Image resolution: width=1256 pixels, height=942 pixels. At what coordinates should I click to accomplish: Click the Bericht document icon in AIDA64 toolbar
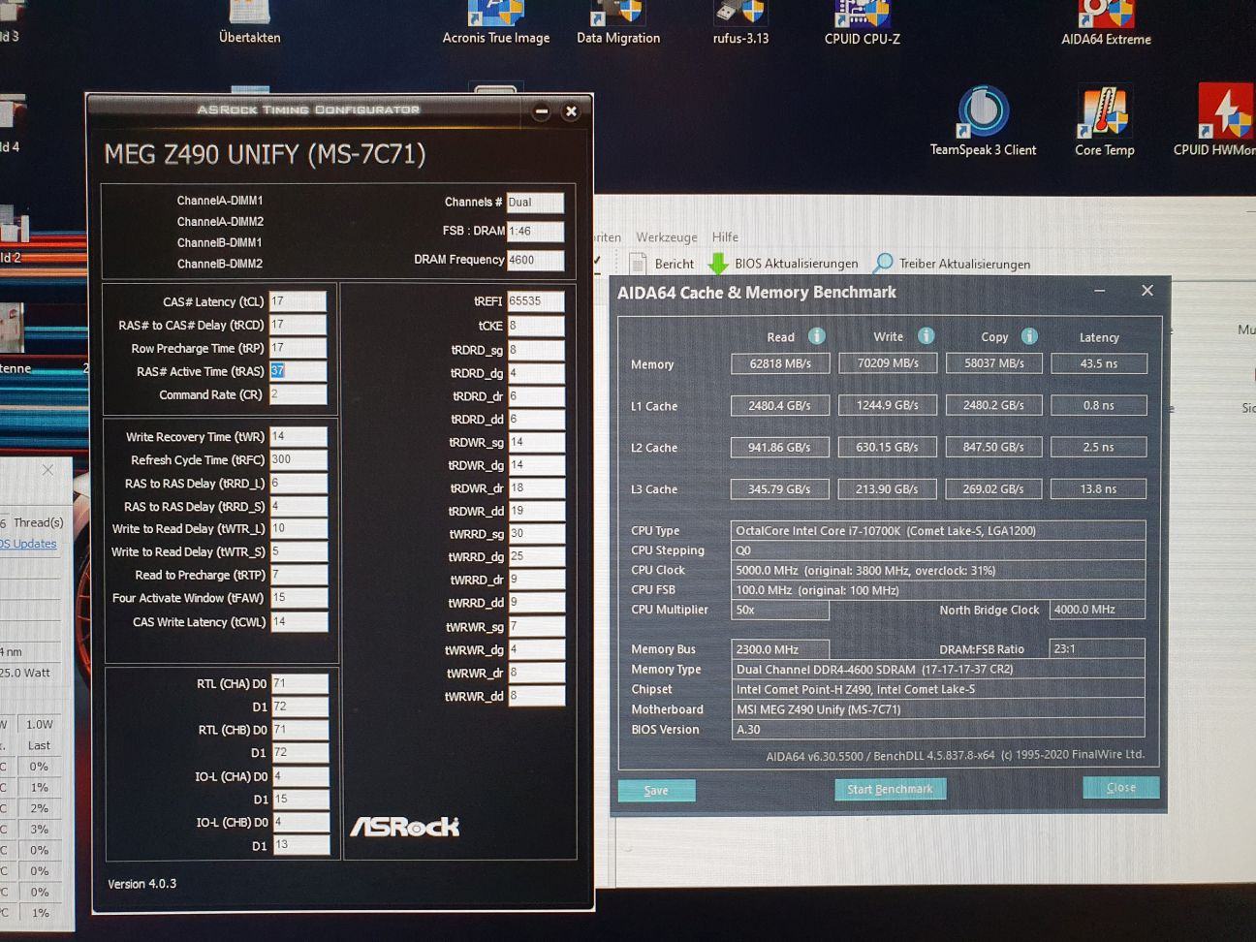638,263
